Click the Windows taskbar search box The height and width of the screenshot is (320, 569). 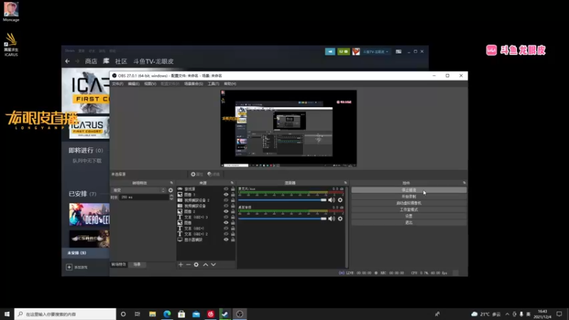click(65, 314)
